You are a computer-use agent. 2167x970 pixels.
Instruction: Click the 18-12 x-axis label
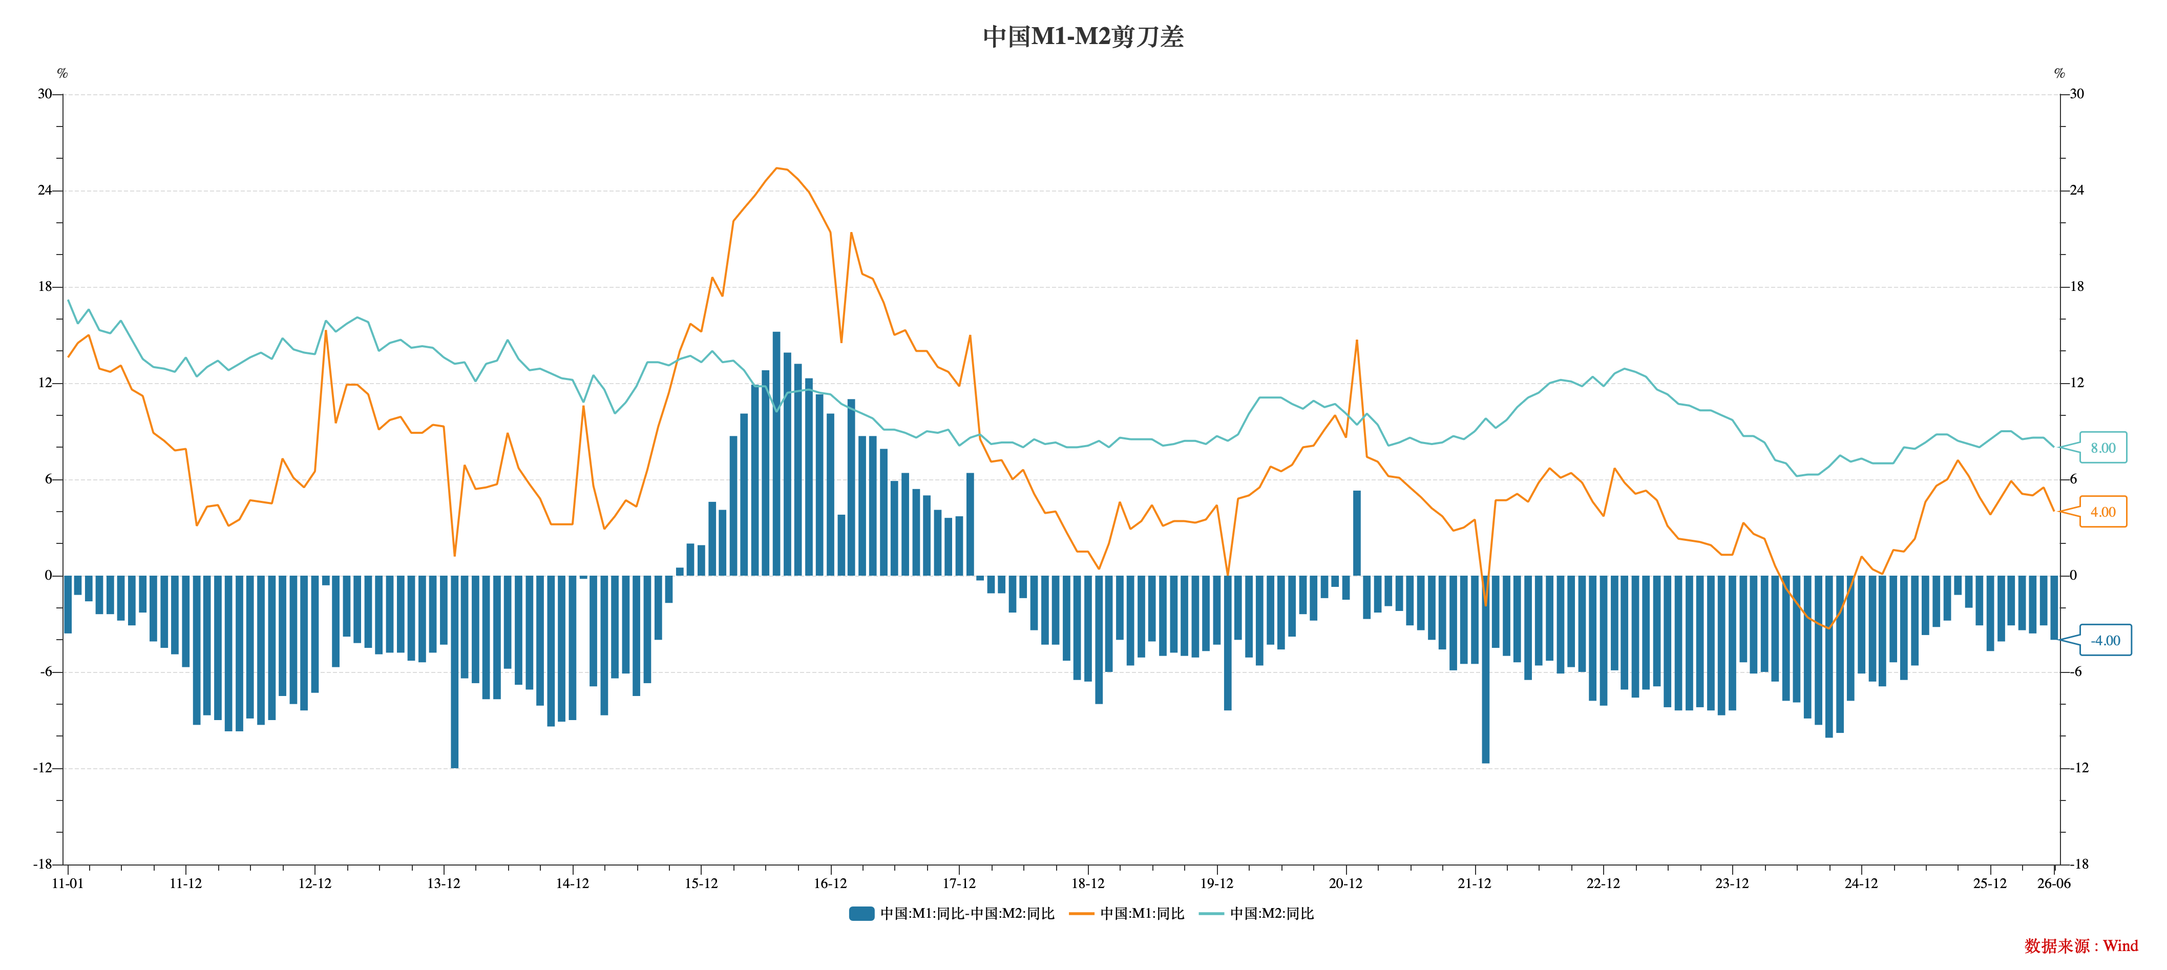tap(1088, 883)
